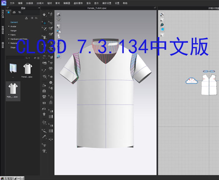The width and height of the screenshot is (219, 180).
Task: Open the parent folder thumbnail
Action: click(x=13, y=68)
